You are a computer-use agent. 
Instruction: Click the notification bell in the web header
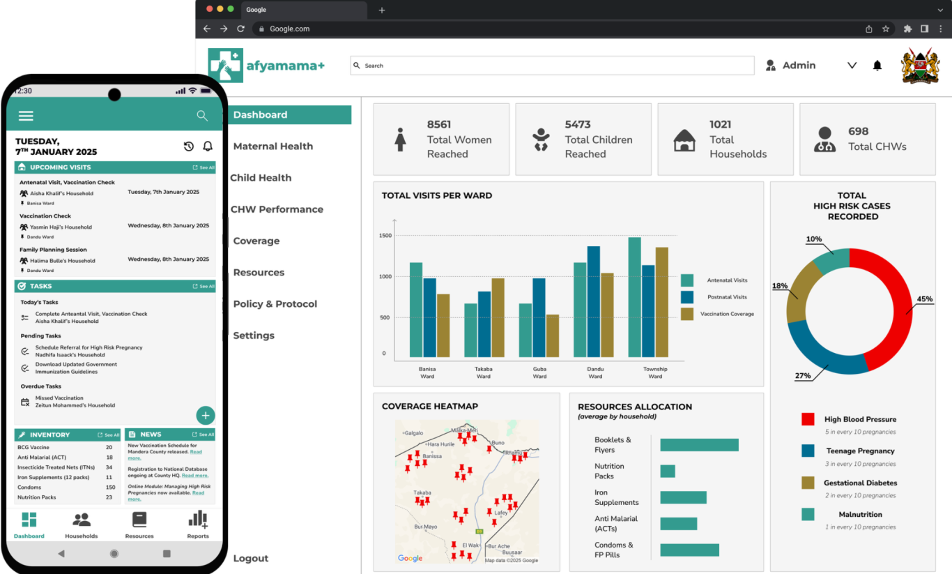(877, 66)
